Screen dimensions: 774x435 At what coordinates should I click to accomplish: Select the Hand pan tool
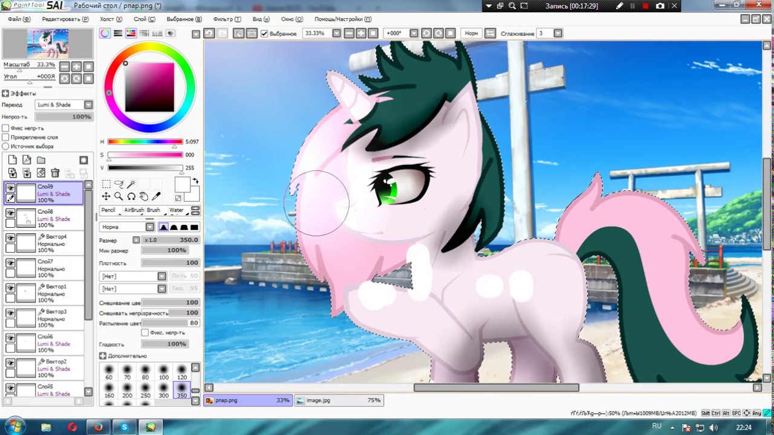(x=144, y=196)
